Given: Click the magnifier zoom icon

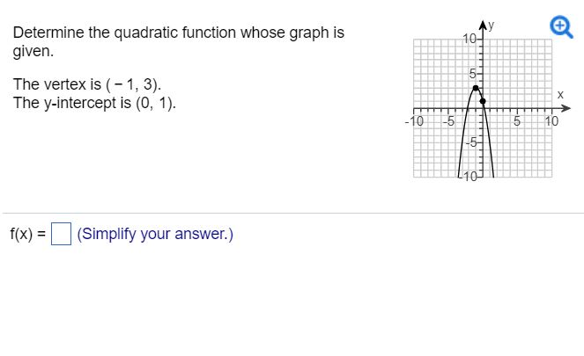Looking at the screenshot, I should pos(561,27).
